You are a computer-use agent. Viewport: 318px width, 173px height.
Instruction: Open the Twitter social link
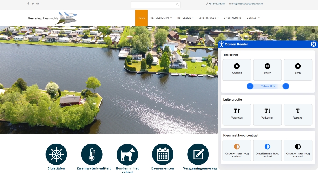33,4
